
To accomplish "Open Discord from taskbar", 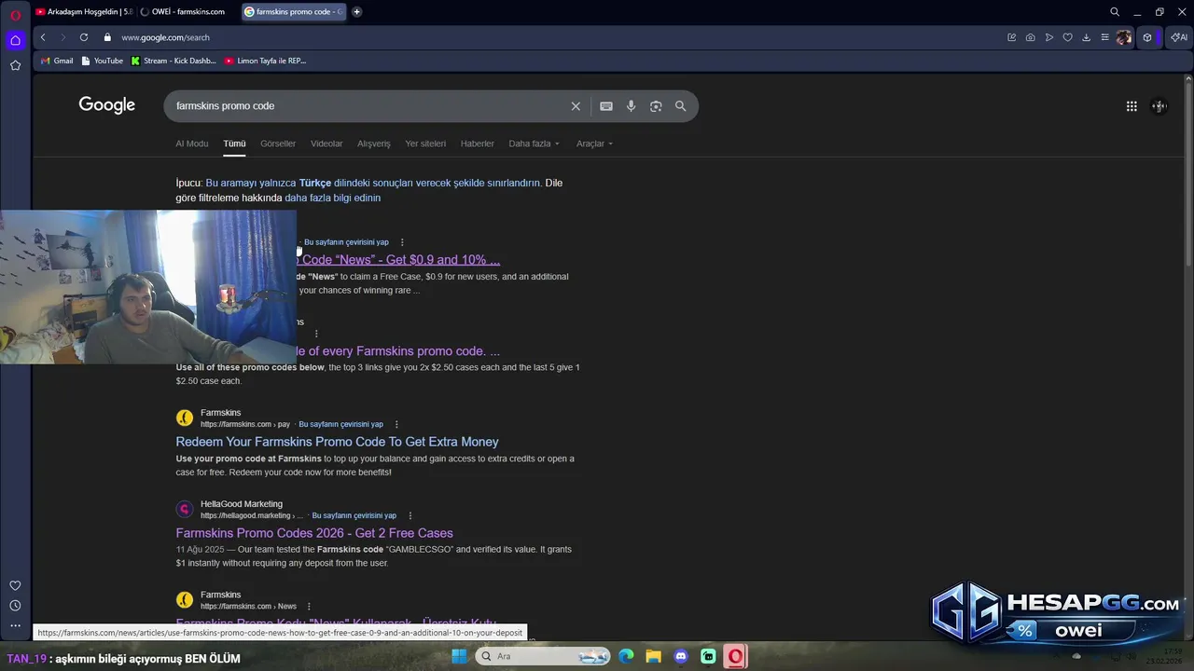I will (681, 656).
